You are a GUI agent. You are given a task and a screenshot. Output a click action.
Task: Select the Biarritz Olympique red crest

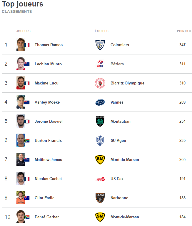pyautogui.click(x=100, y=83)
